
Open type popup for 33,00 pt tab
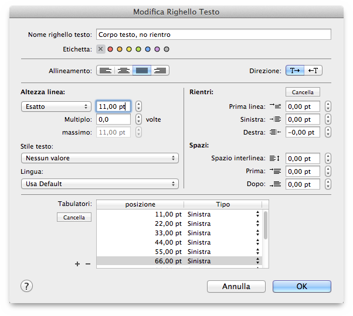(x=258, y=233)
